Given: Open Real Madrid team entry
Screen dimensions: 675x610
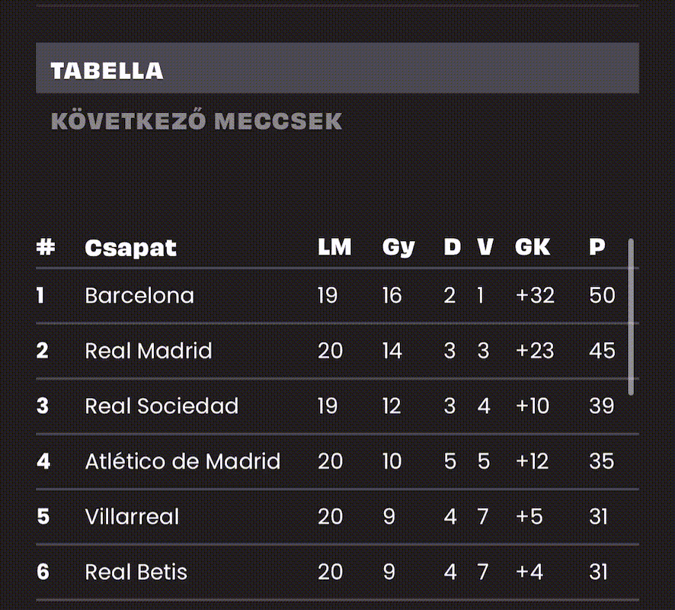Looking at the screenshot, I should click(149, 351).
